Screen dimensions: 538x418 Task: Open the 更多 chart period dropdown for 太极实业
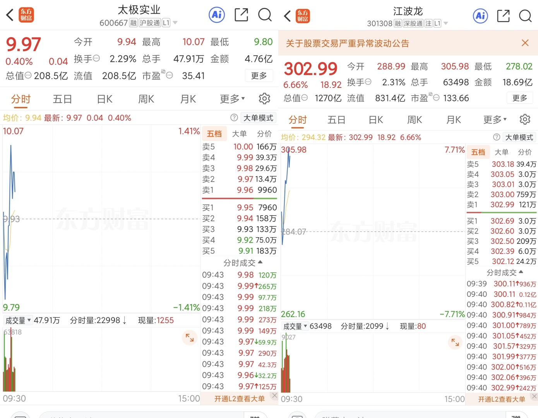pyautogui.click(x=232, y=99)
